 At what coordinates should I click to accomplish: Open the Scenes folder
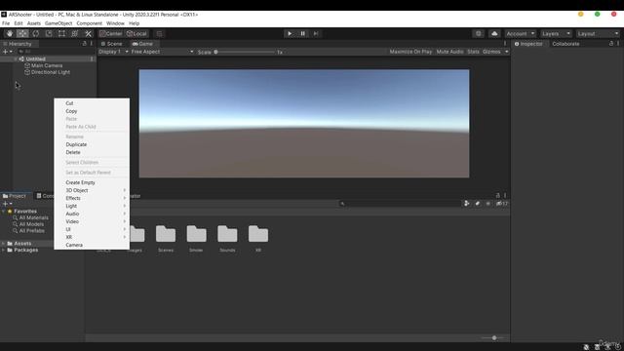166,238
